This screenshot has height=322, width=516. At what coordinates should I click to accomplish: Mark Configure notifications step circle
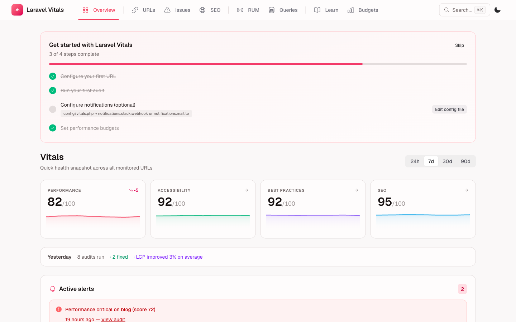53,109
